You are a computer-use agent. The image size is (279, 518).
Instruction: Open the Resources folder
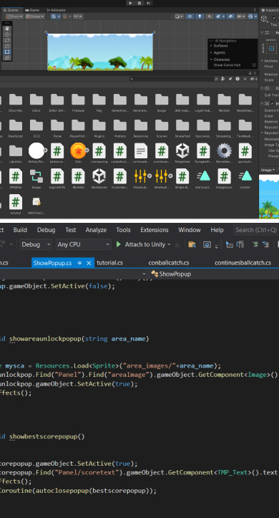coord(141,128)
